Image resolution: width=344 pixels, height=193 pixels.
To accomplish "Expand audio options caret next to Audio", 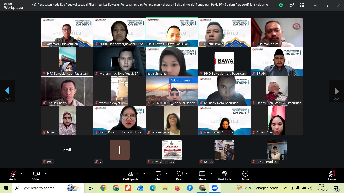I will [x=21, y=174].
